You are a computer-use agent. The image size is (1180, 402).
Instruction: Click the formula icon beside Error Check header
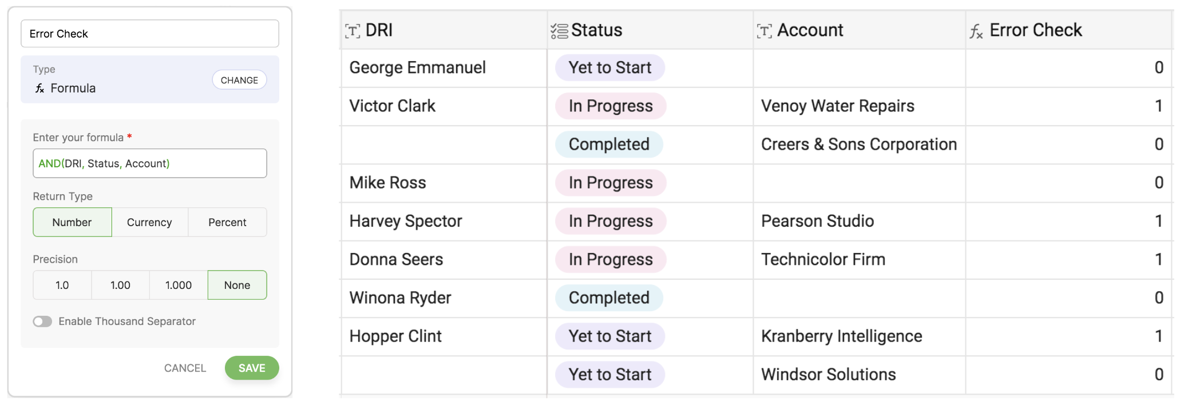(976, 31)
